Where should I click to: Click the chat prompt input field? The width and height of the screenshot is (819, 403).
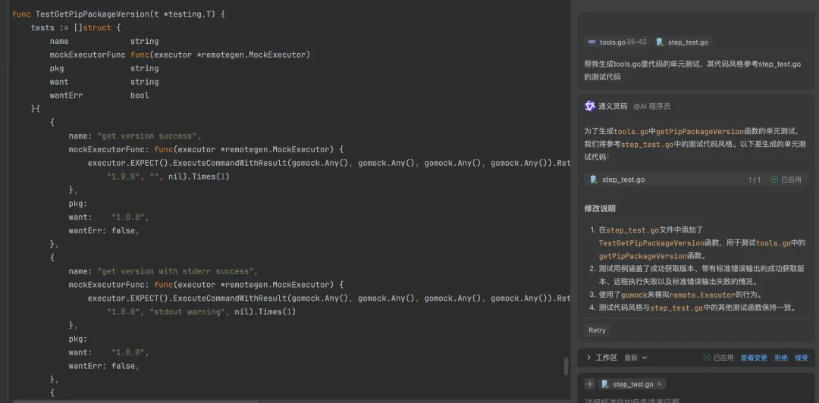coord(696,401)
